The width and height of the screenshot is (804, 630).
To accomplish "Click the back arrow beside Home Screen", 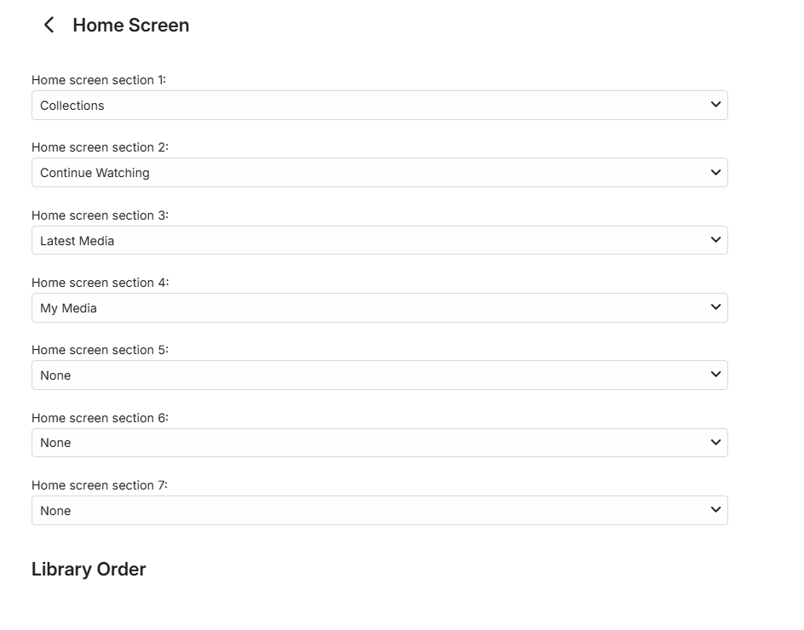I will click(x=49, y=26).
